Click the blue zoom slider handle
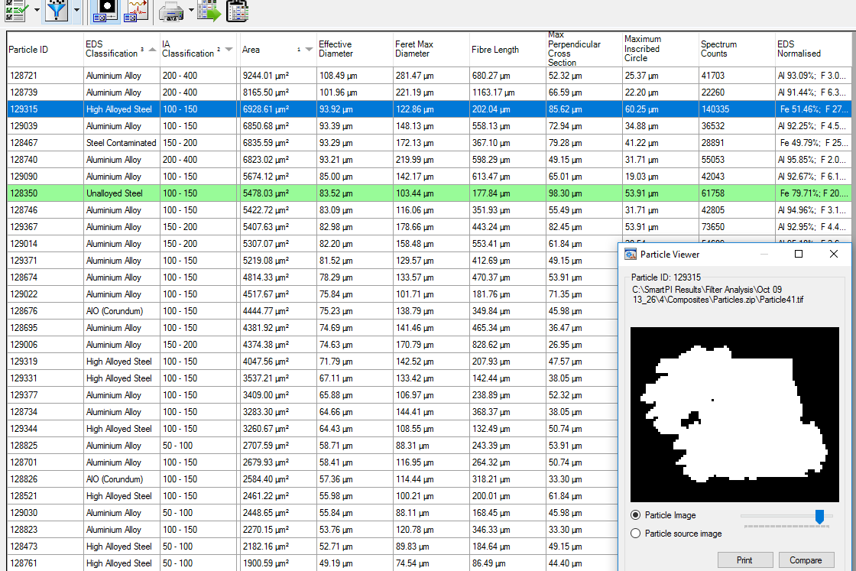Image resolution: width=856 pixels, height=571 pixels. click(819, 517)
